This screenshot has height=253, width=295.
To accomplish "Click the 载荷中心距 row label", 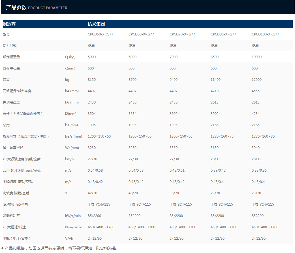I will (x=11, y=68).
